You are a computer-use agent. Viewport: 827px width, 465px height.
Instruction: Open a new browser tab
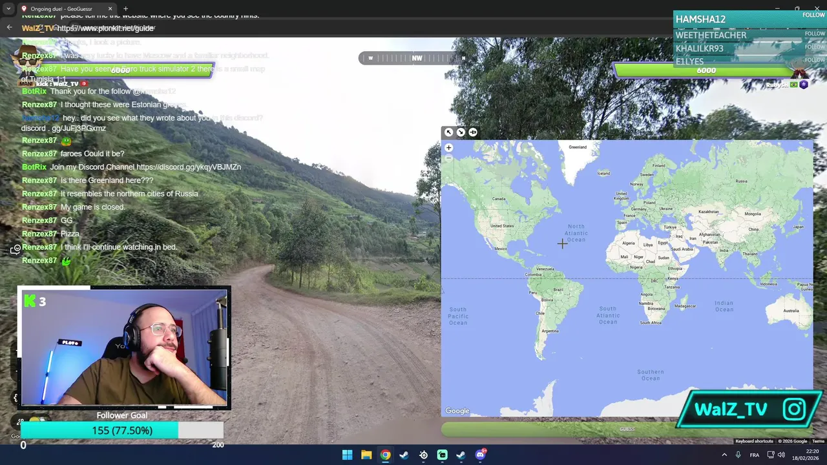(125, 8)
